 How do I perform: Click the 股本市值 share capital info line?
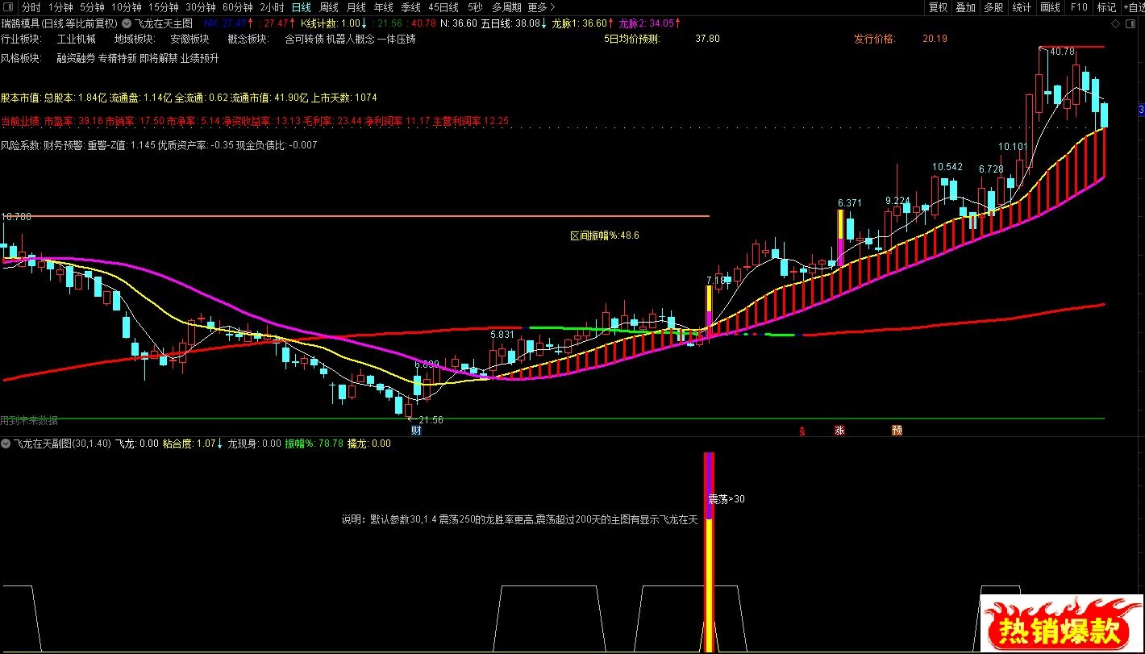pos(189,98)
